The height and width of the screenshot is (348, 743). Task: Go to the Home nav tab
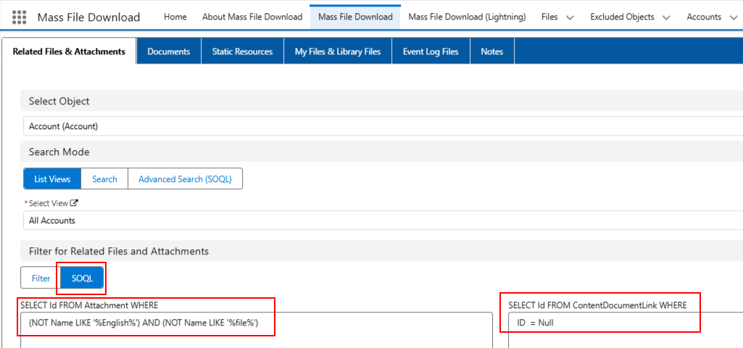175,17
